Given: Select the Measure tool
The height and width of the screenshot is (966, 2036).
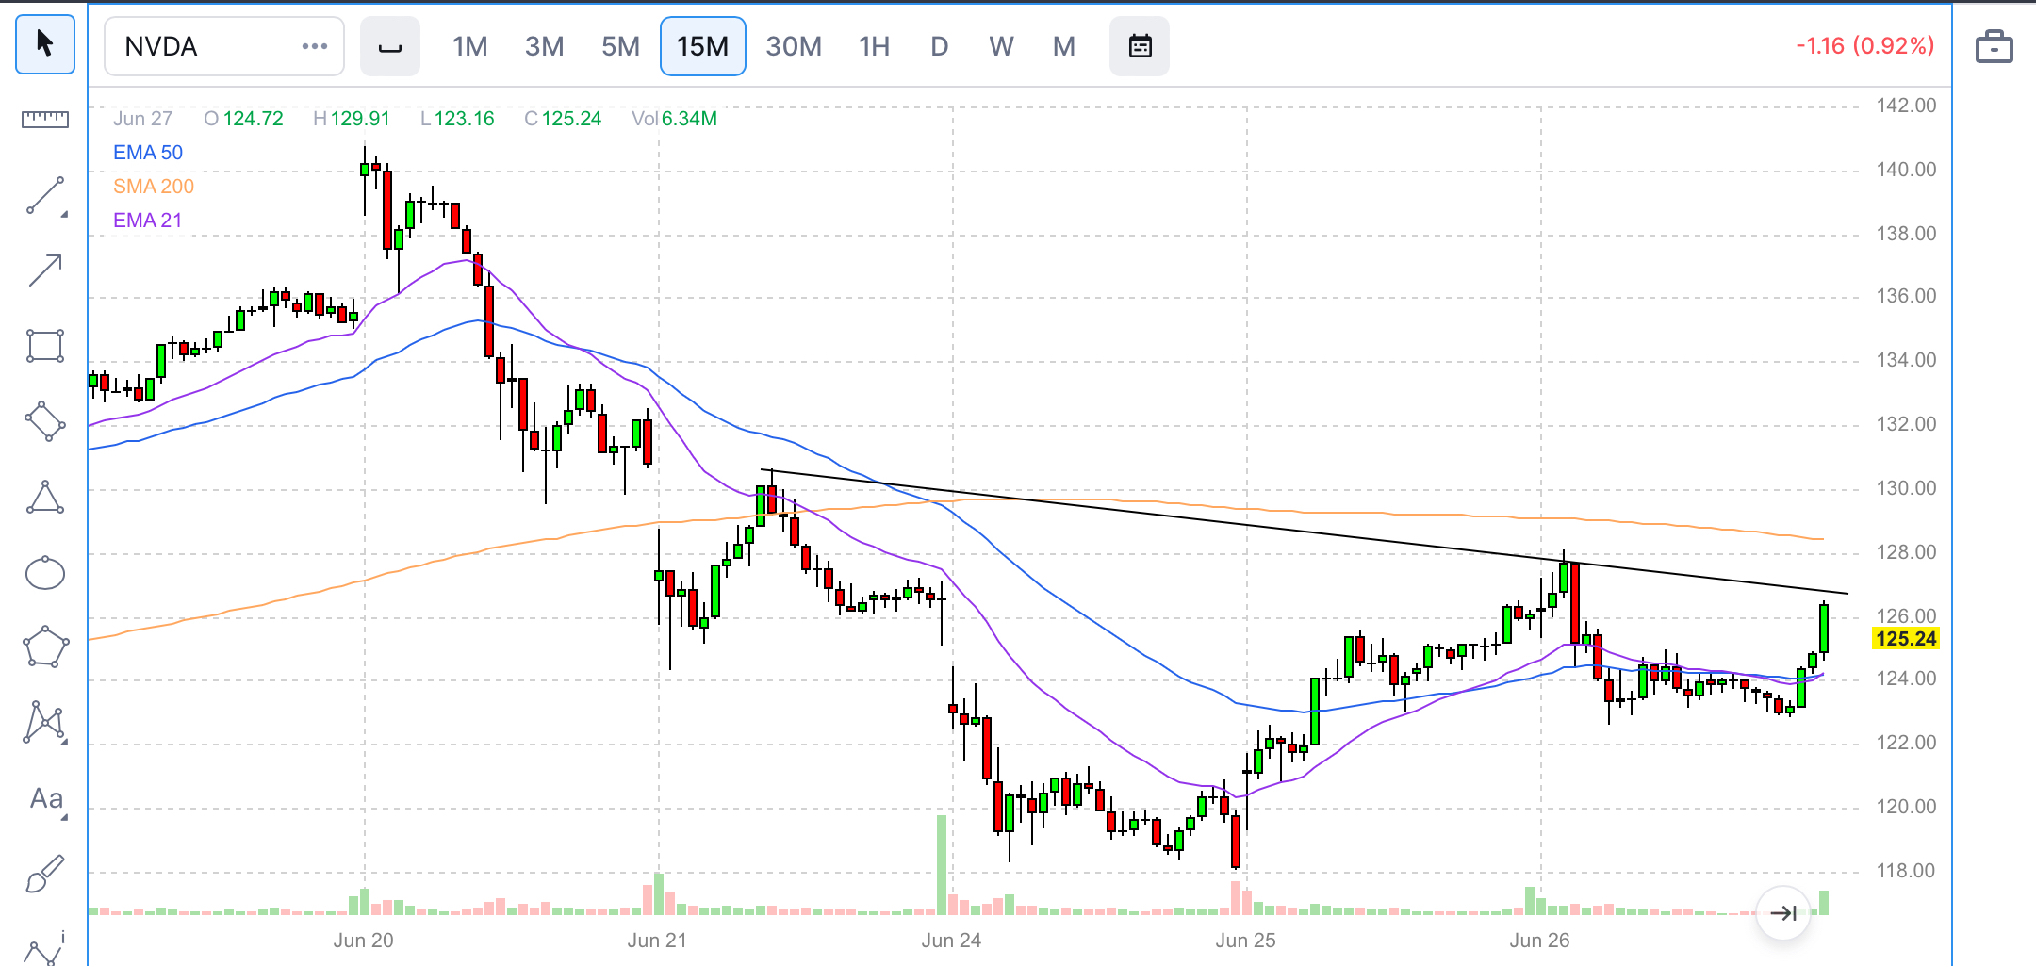Looking at the screenshot, I should click(44, 120).
